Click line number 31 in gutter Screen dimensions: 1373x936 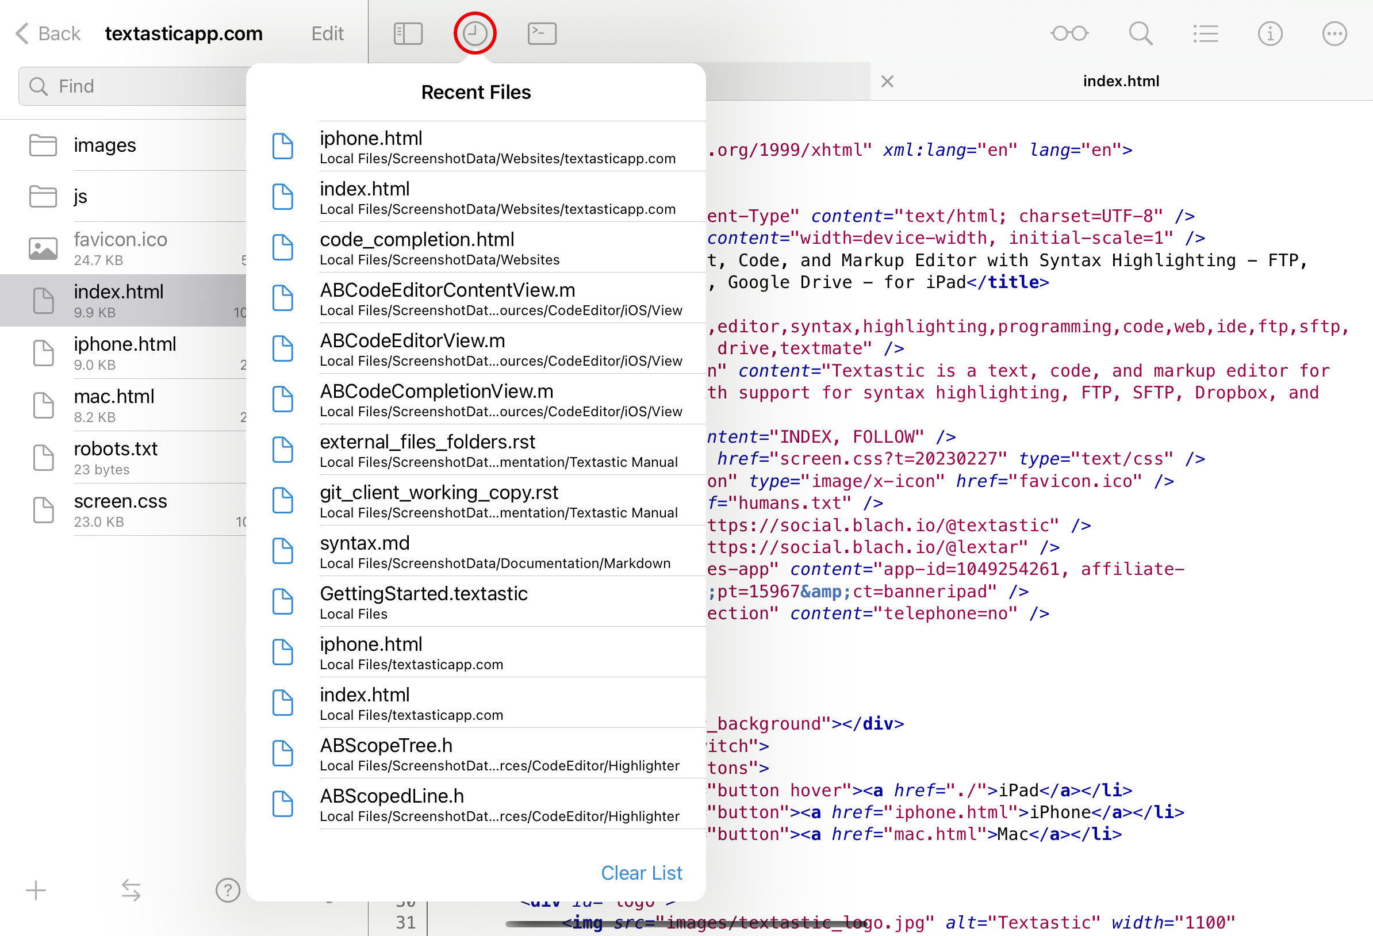tap(405, 922)
